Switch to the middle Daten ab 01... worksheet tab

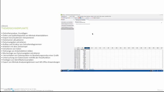click(86, 69)
